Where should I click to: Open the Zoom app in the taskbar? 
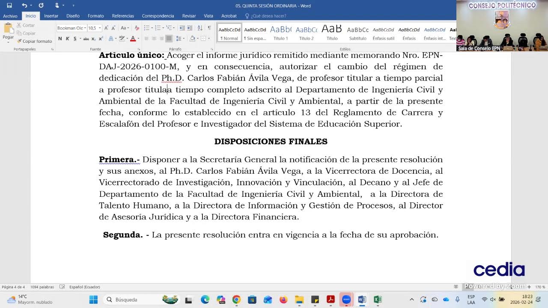(346, 299)
